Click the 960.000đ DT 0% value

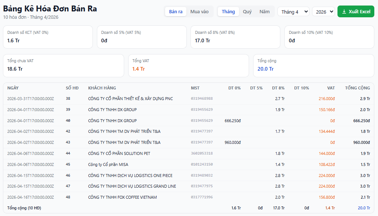click(232, 142)
